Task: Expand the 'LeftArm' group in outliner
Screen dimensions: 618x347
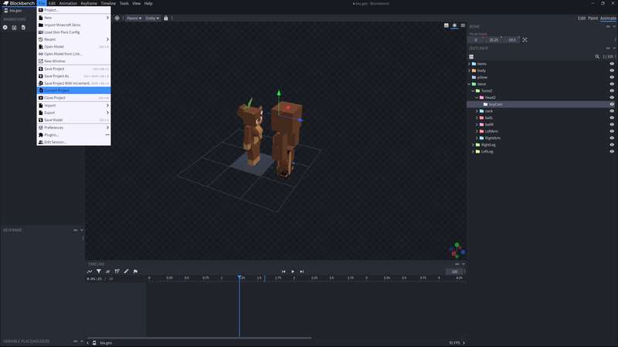Action: pyautogui.click(x=477, y=131)
